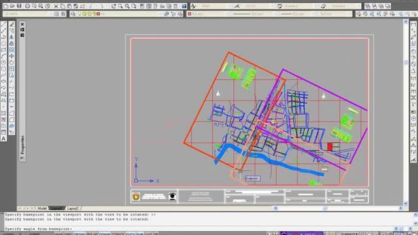Click the horizontal scrollbar left arrow

(276, 208)
